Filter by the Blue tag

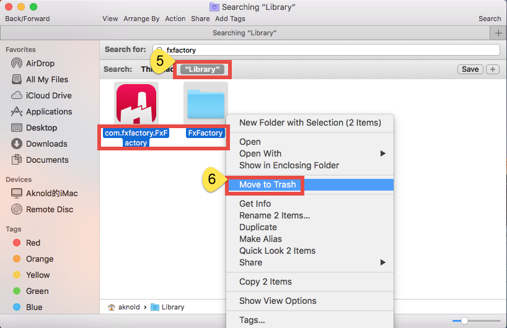pyautogui.click(x=27, y=307)
